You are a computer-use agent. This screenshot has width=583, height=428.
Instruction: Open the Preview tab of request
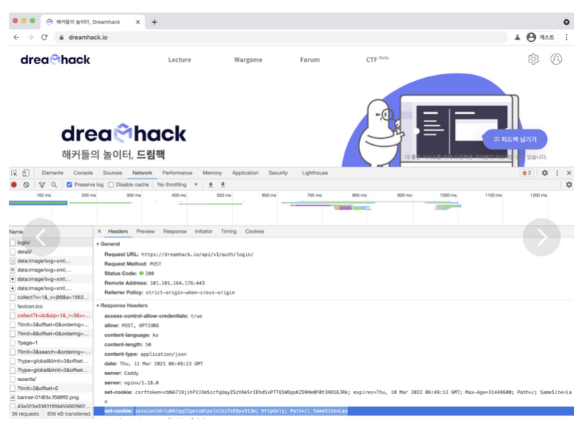pyautogui.click(x=145, y=232)
